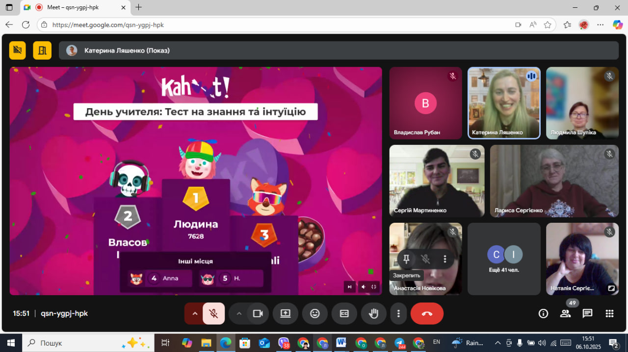The height and width of the screenshot is (352, 628).
Task: Open the Meet activities grid
Action: (609, 314)
